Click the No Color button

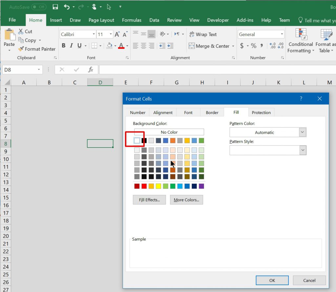click(x=169, y=132)
